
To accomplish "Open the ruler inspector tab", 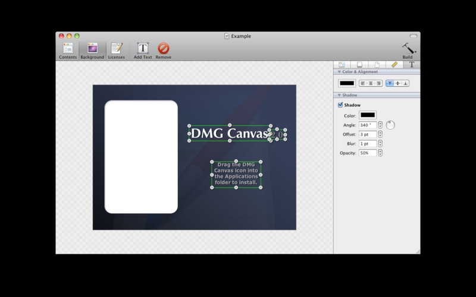I will 394,64.
